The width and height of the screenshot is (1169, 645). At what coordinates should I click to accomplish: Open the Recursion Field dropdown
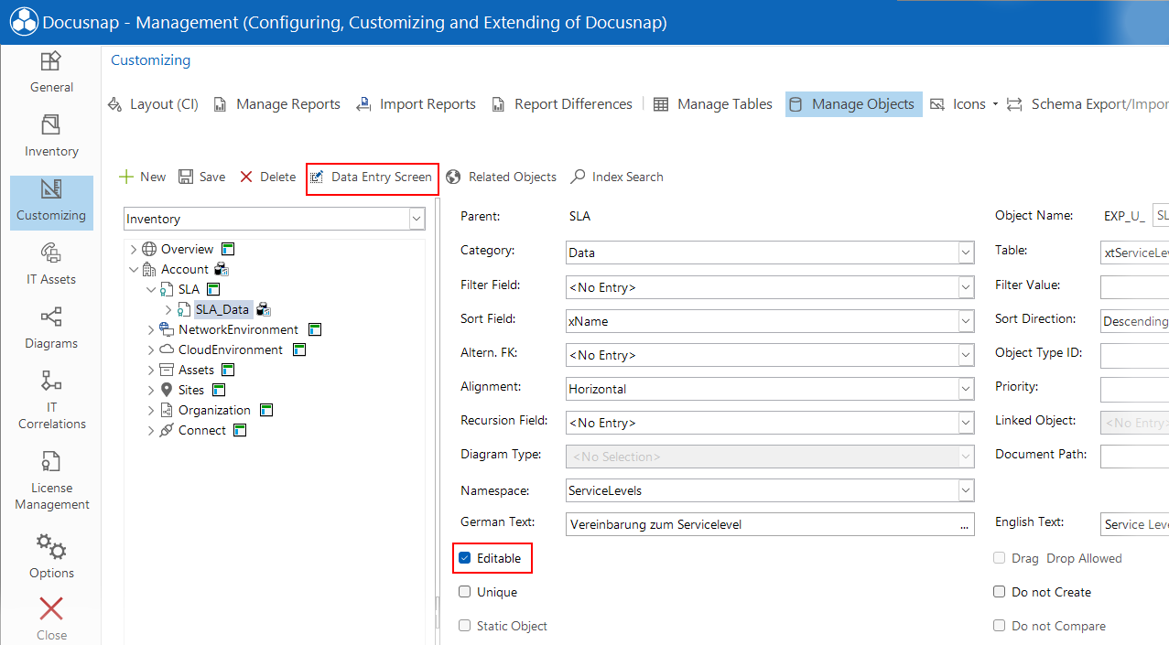point(966,423)
